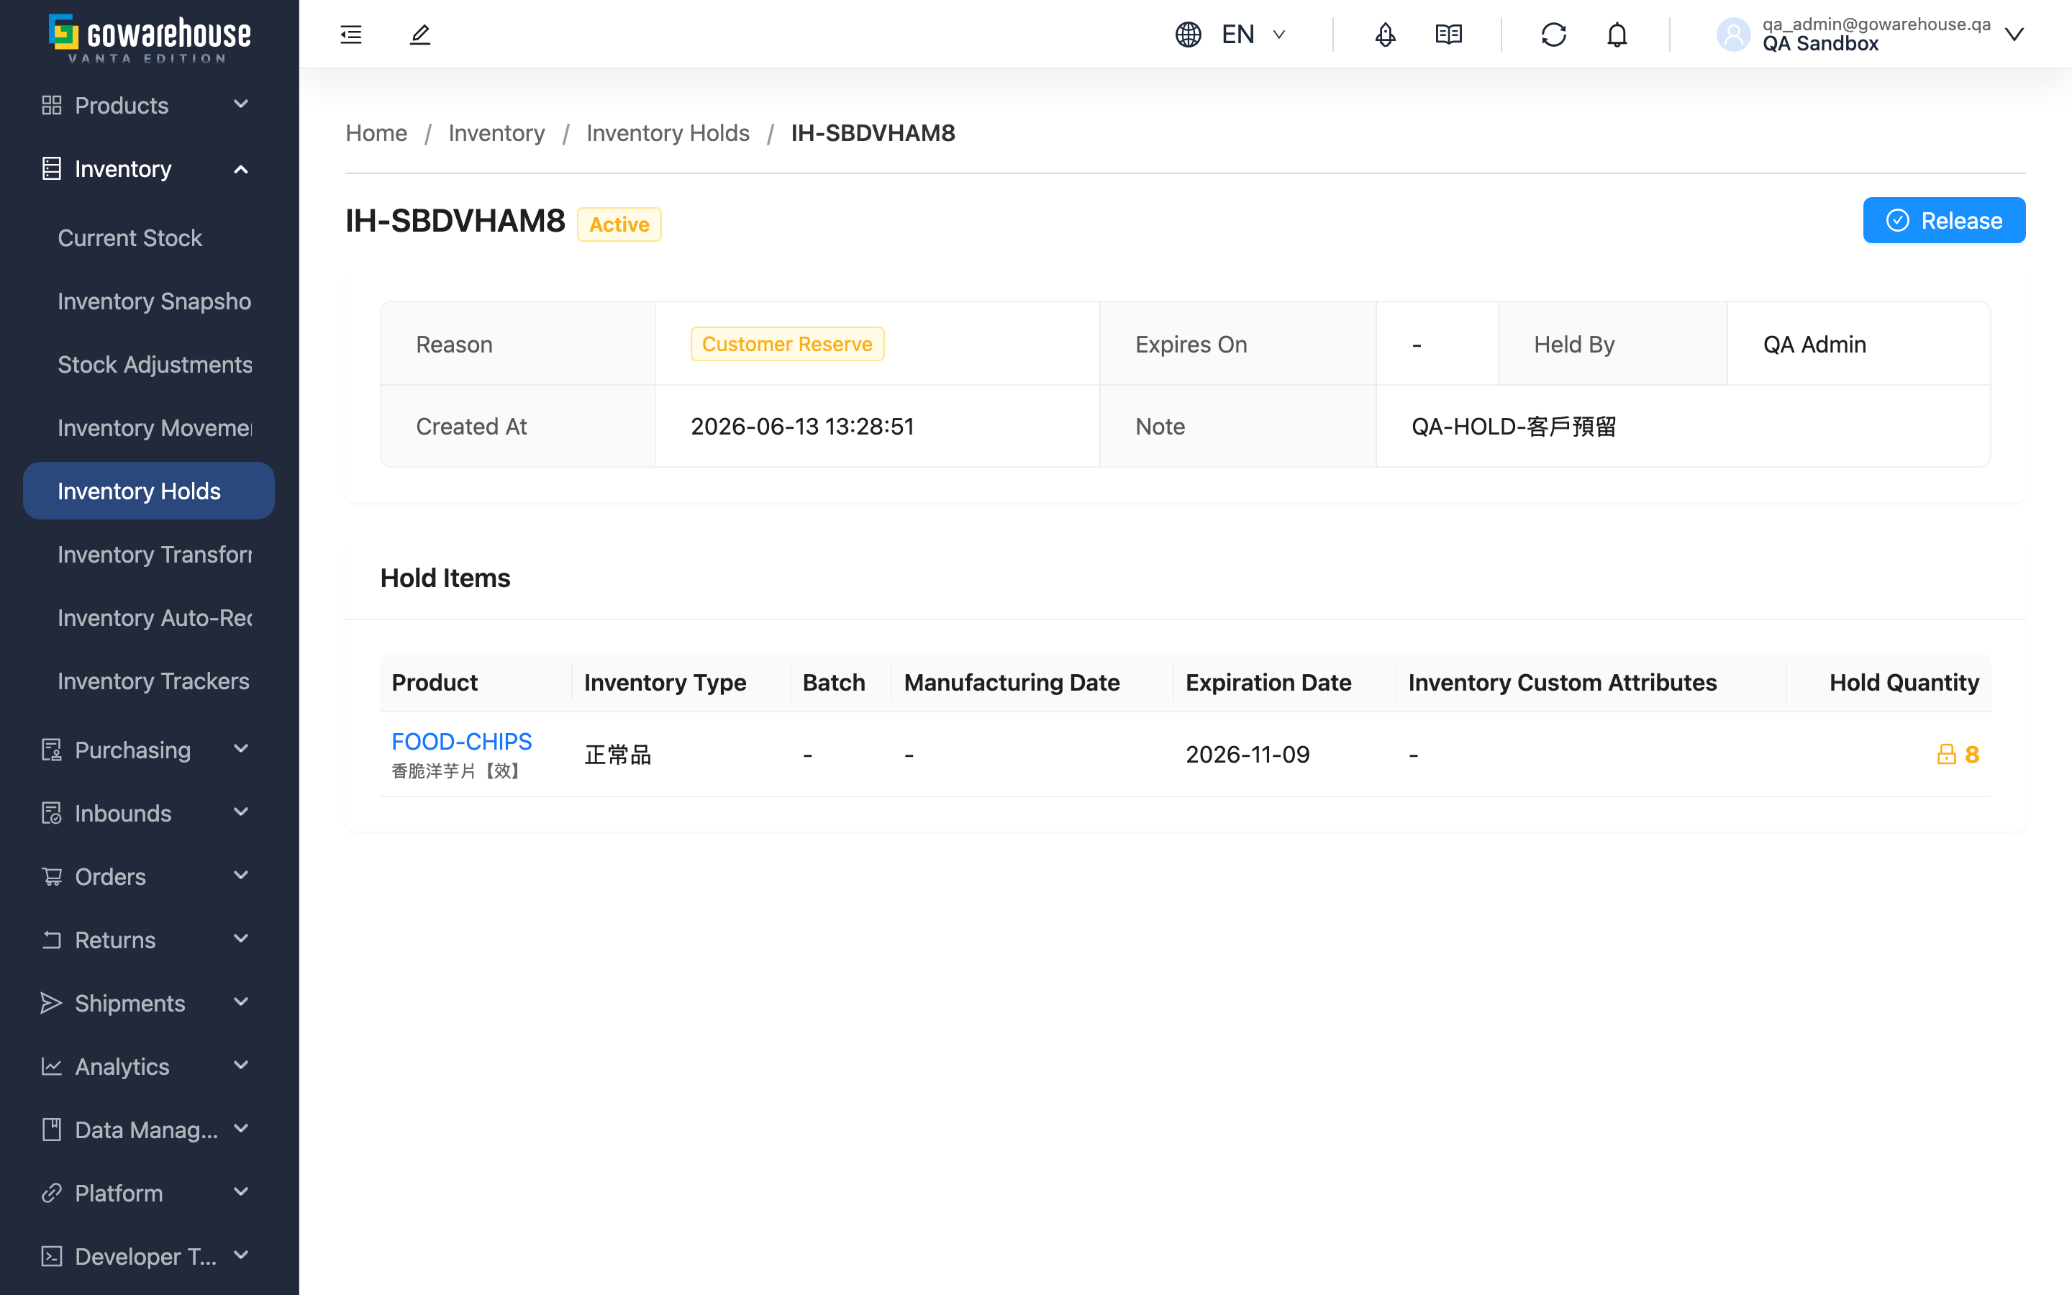Expand the Returns menu chevron
This screenshot has height=1295, width=2072.
coord(242,939)
